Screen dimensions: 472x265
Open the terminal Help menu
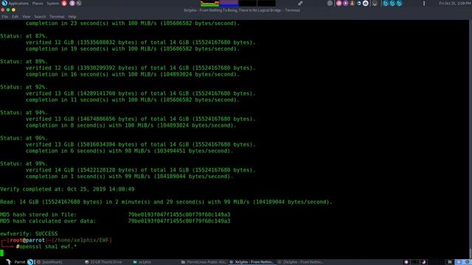click(x=72, y=17)
